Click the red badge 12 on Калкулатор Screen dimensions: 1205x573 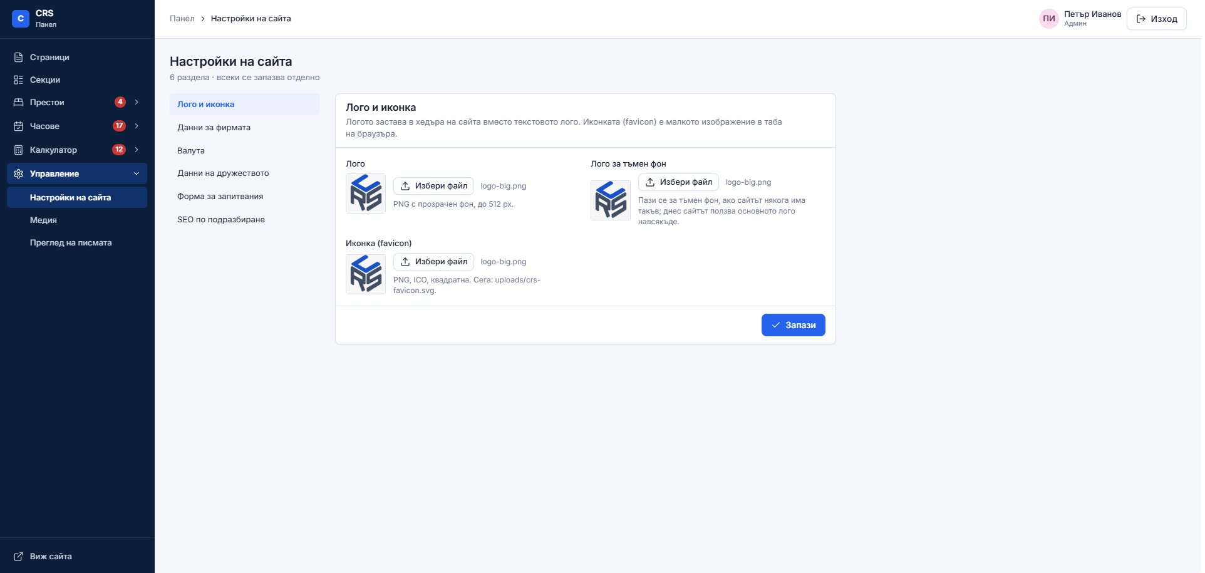pyautogui.click(x=119, y=150)
